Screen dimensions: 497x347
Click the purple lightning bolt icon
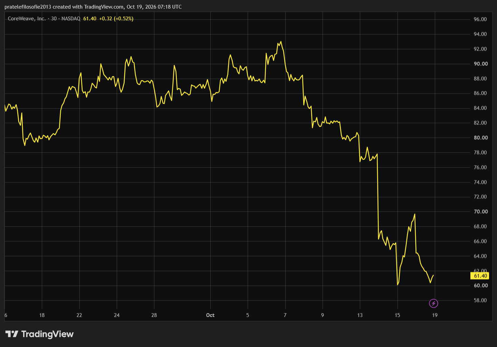point(433,304)
